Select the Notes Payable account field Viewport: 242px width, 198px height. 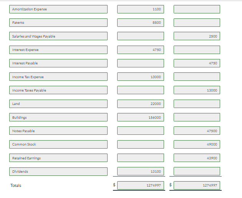pos(58,131)
